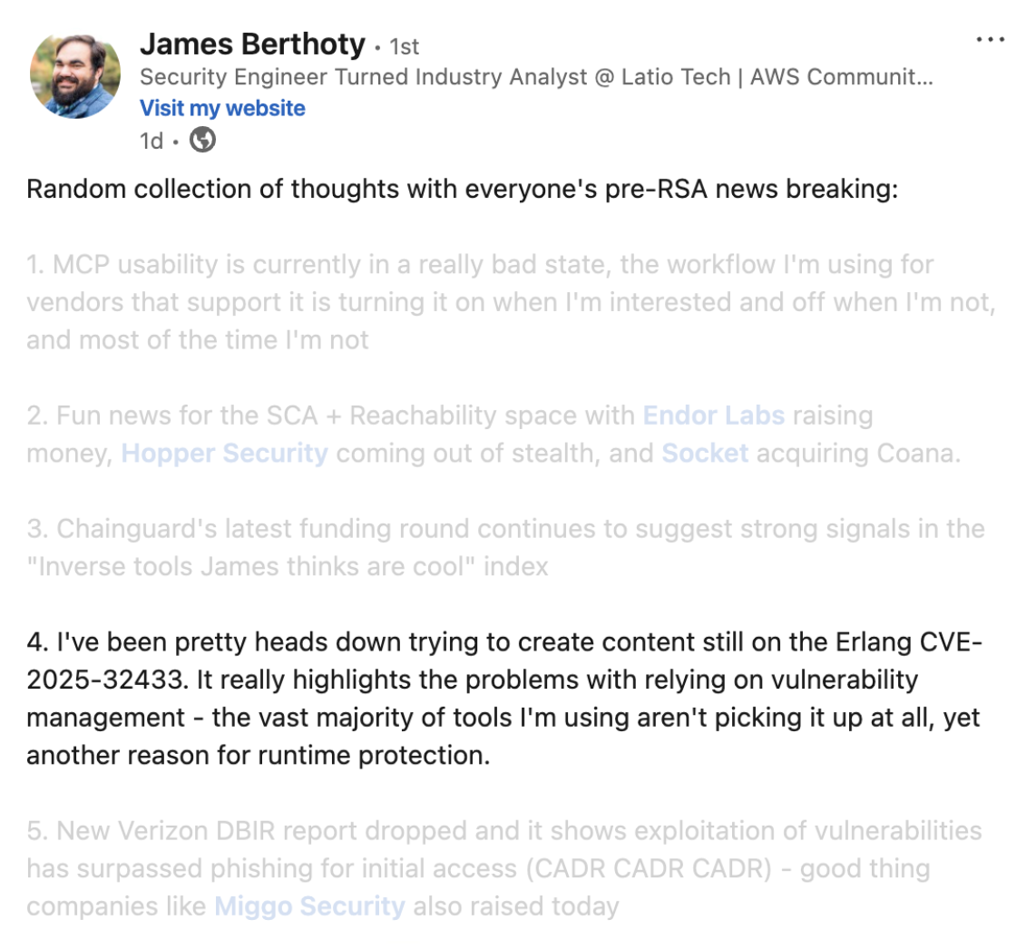Click the CADR CADR CADR parenthetical text
This screenshot has width=1036, height=949.
649,868
